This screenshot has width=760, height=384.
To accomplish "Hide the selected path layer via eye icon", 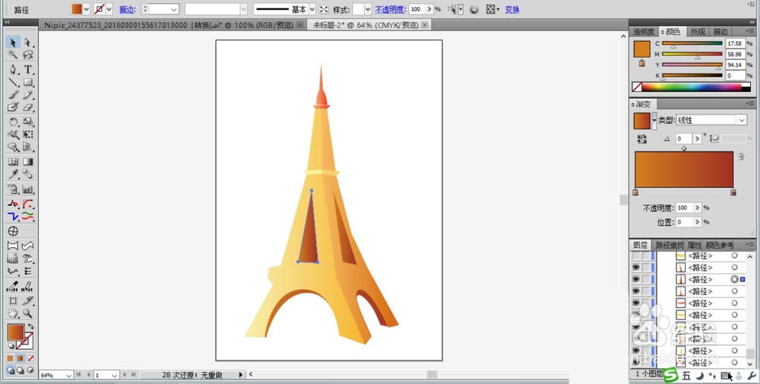I will click(636, 279).
